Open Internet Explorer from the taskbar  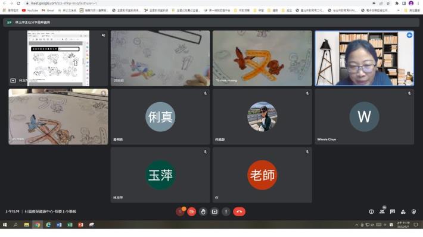pos(48,225)
